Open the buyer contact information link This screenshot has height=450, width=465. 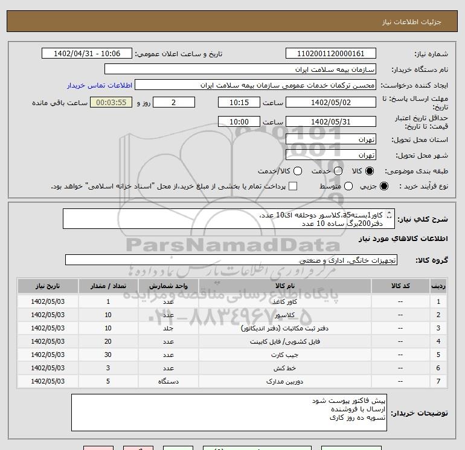[100, 85]
